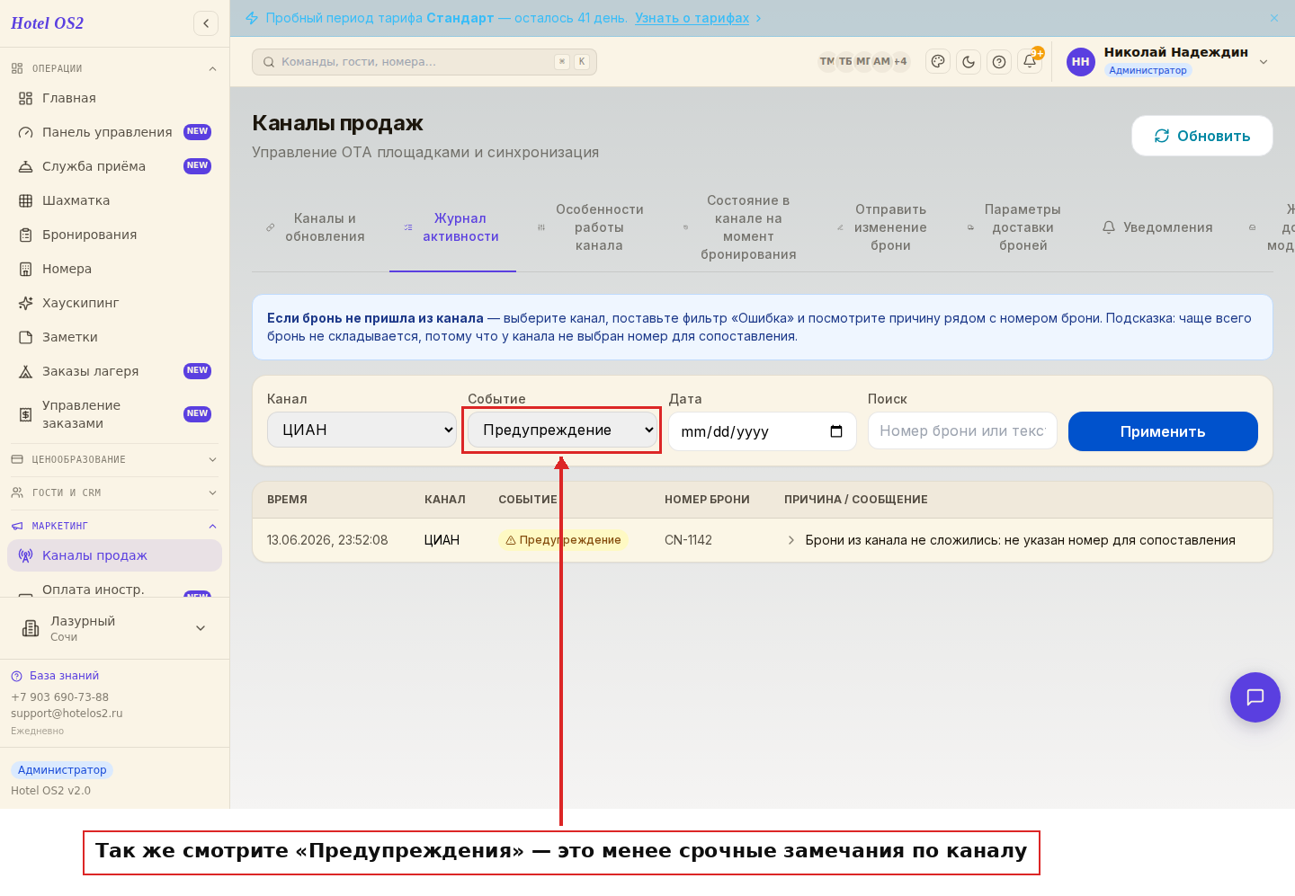This screenshot has height=896, width=1295.
Task: Open Бронирования in the sidebar
Action: 114,235
